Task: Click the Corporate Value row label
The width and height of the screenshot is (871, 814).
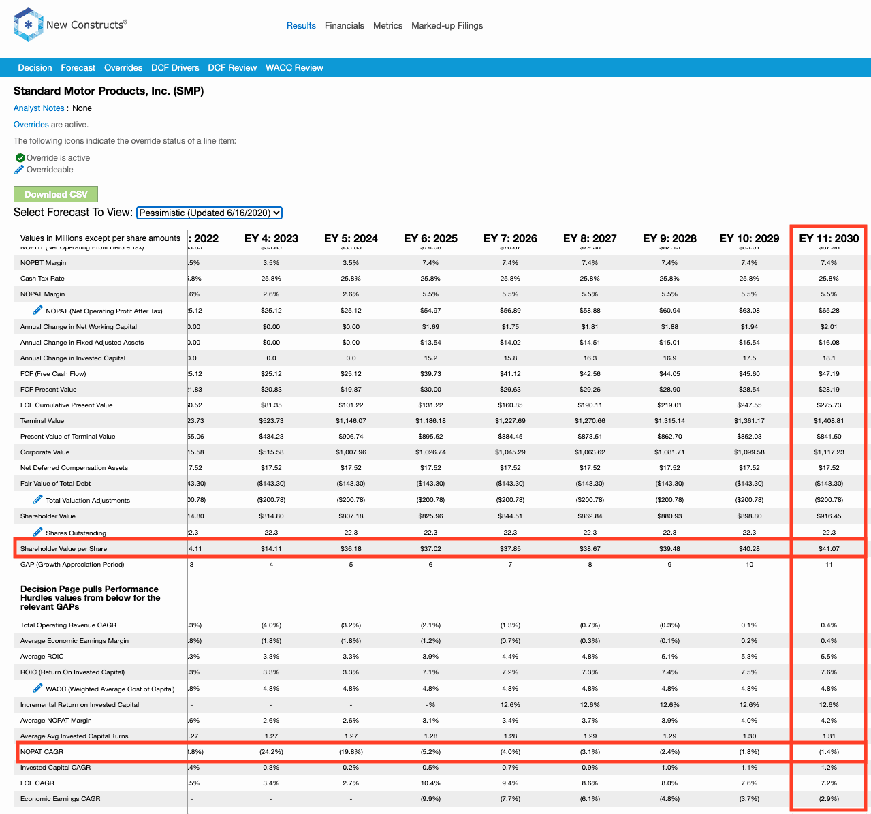Action: [x=45, y=452]
